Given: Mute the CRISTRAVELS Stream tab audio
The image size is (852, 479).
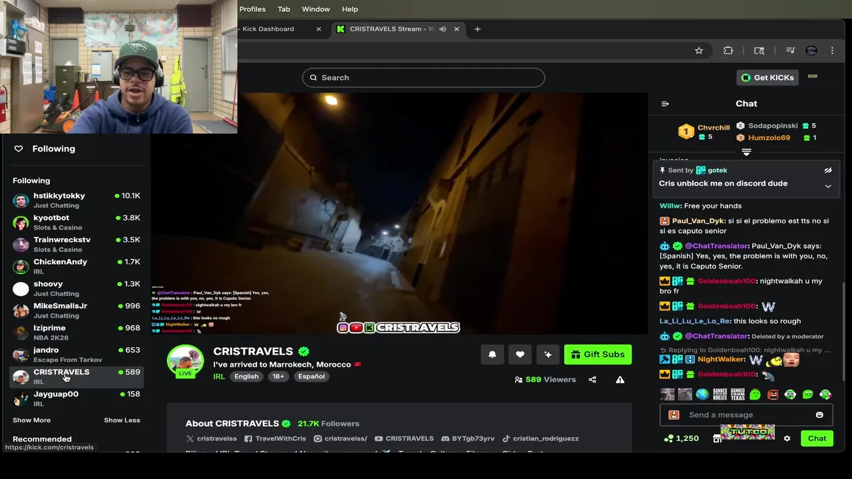Looking at the screenshot, I should (x=443, y=29).
